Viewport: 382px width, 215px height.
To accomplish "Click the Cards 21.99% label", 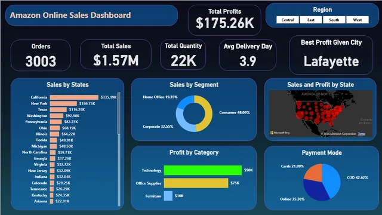I will pyautogui.click(x=292, y=166).
